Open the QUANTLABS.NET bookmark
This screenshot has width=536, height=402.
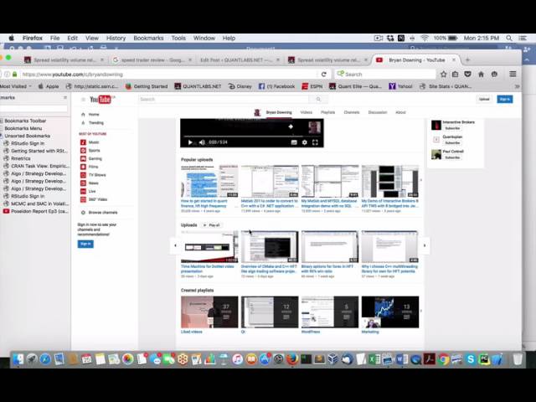pyautogui.click(x=198, y=86)
